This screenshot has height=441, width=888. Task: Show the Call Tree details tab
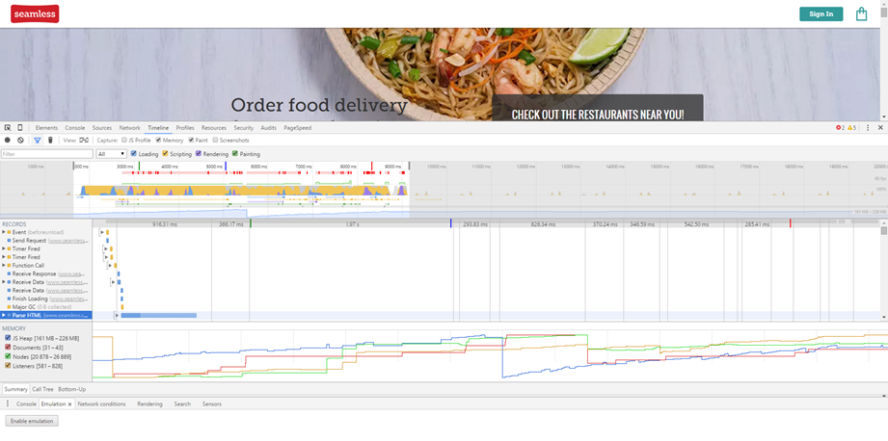click(42, 390)
